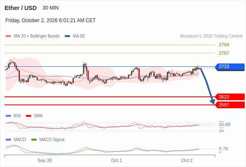
Task: Click the Ether / USD chart title
Action: (20, 8)
